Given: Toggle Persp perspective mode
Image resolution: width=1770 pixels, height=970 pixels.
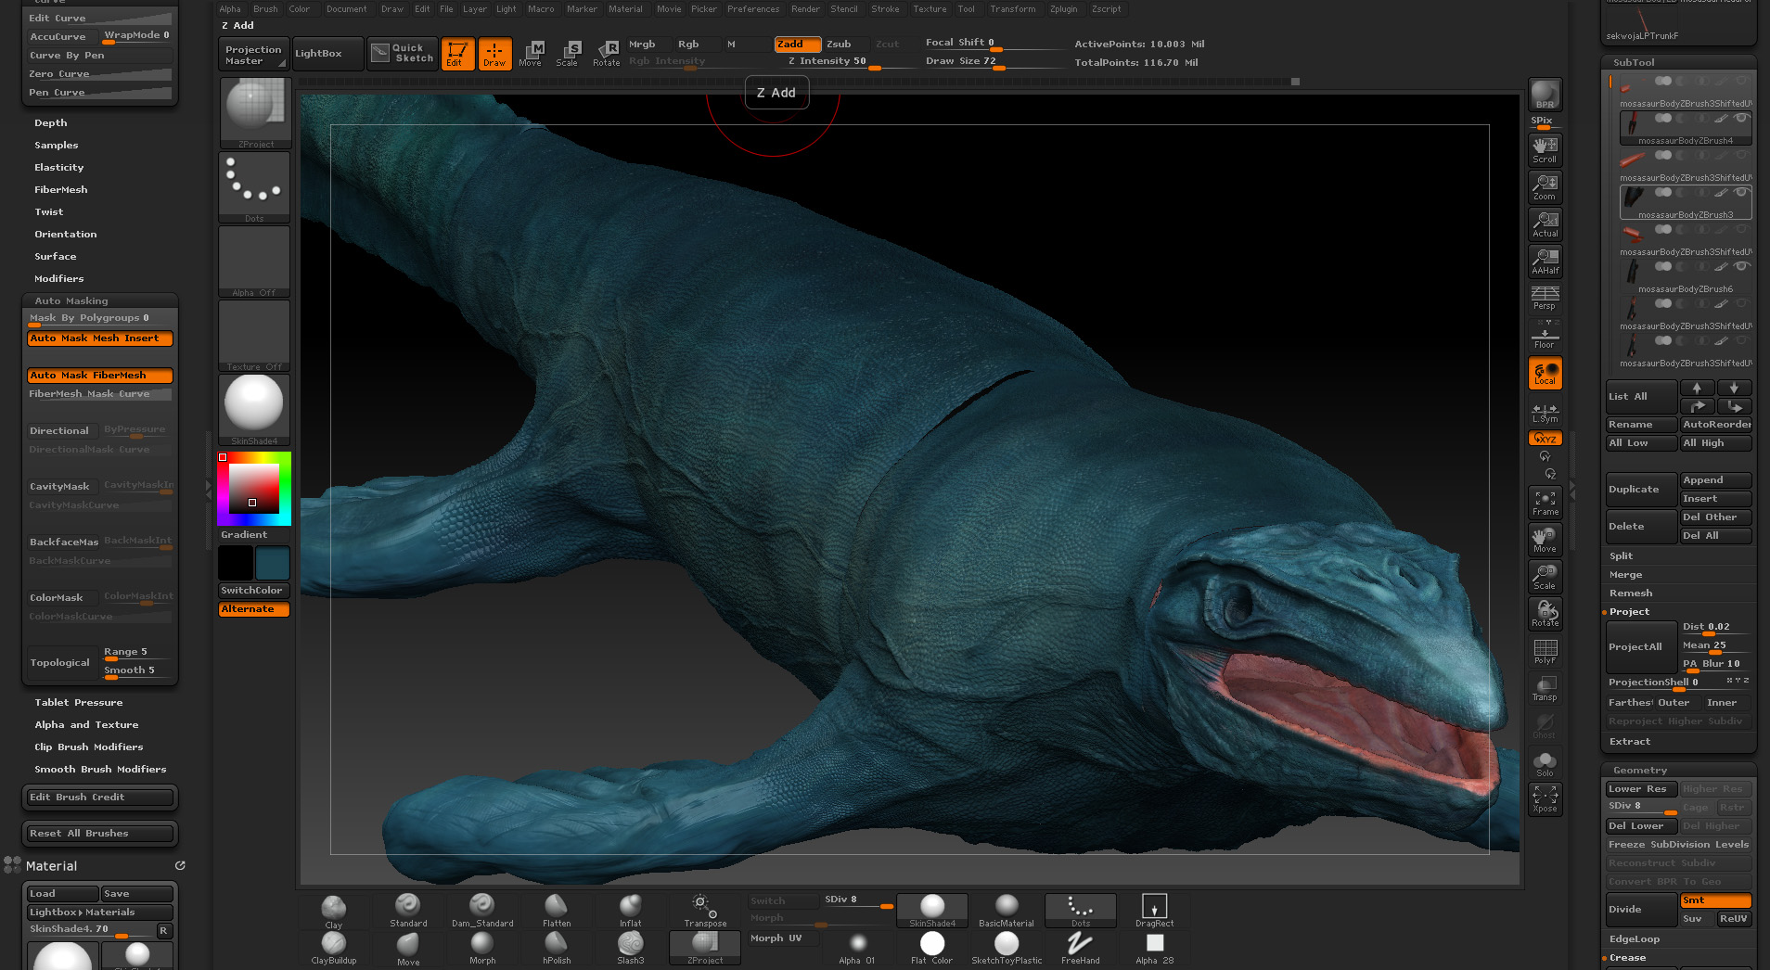Looking at the screenshot, I should coord(1544,297).
